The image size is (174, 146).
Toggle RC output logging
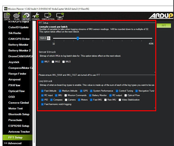pyautogui.click(x=110, y=95)
